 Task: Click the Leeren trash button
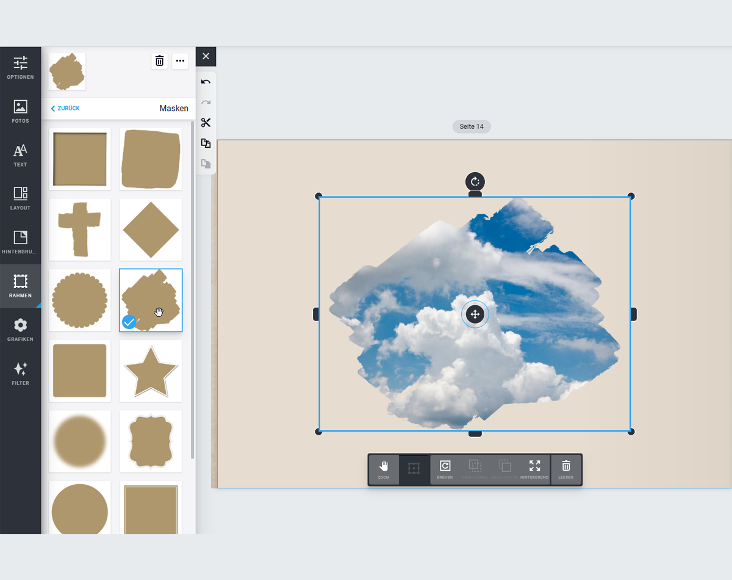click(x=565, y=469)
